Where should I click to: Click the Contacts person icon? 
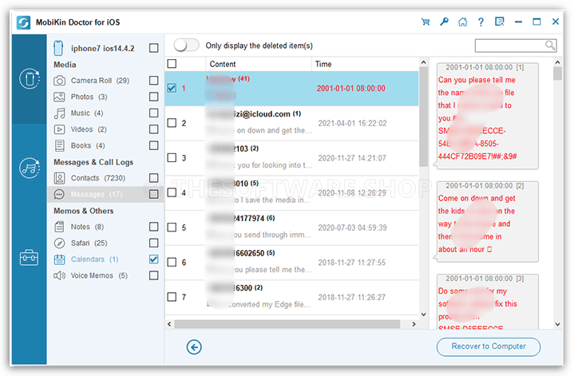click(59, 178)
